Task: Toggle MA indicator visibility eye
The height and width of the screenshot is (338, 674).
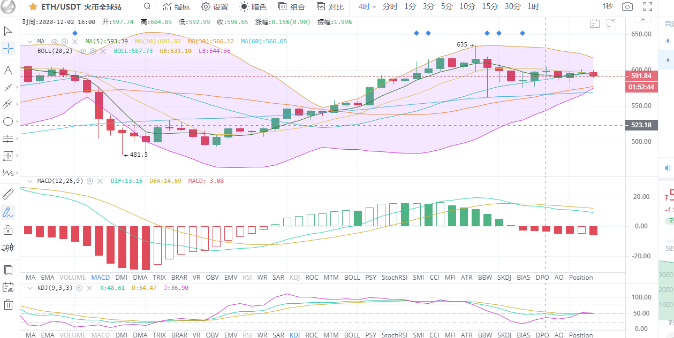Action: (x=55, y=41)
